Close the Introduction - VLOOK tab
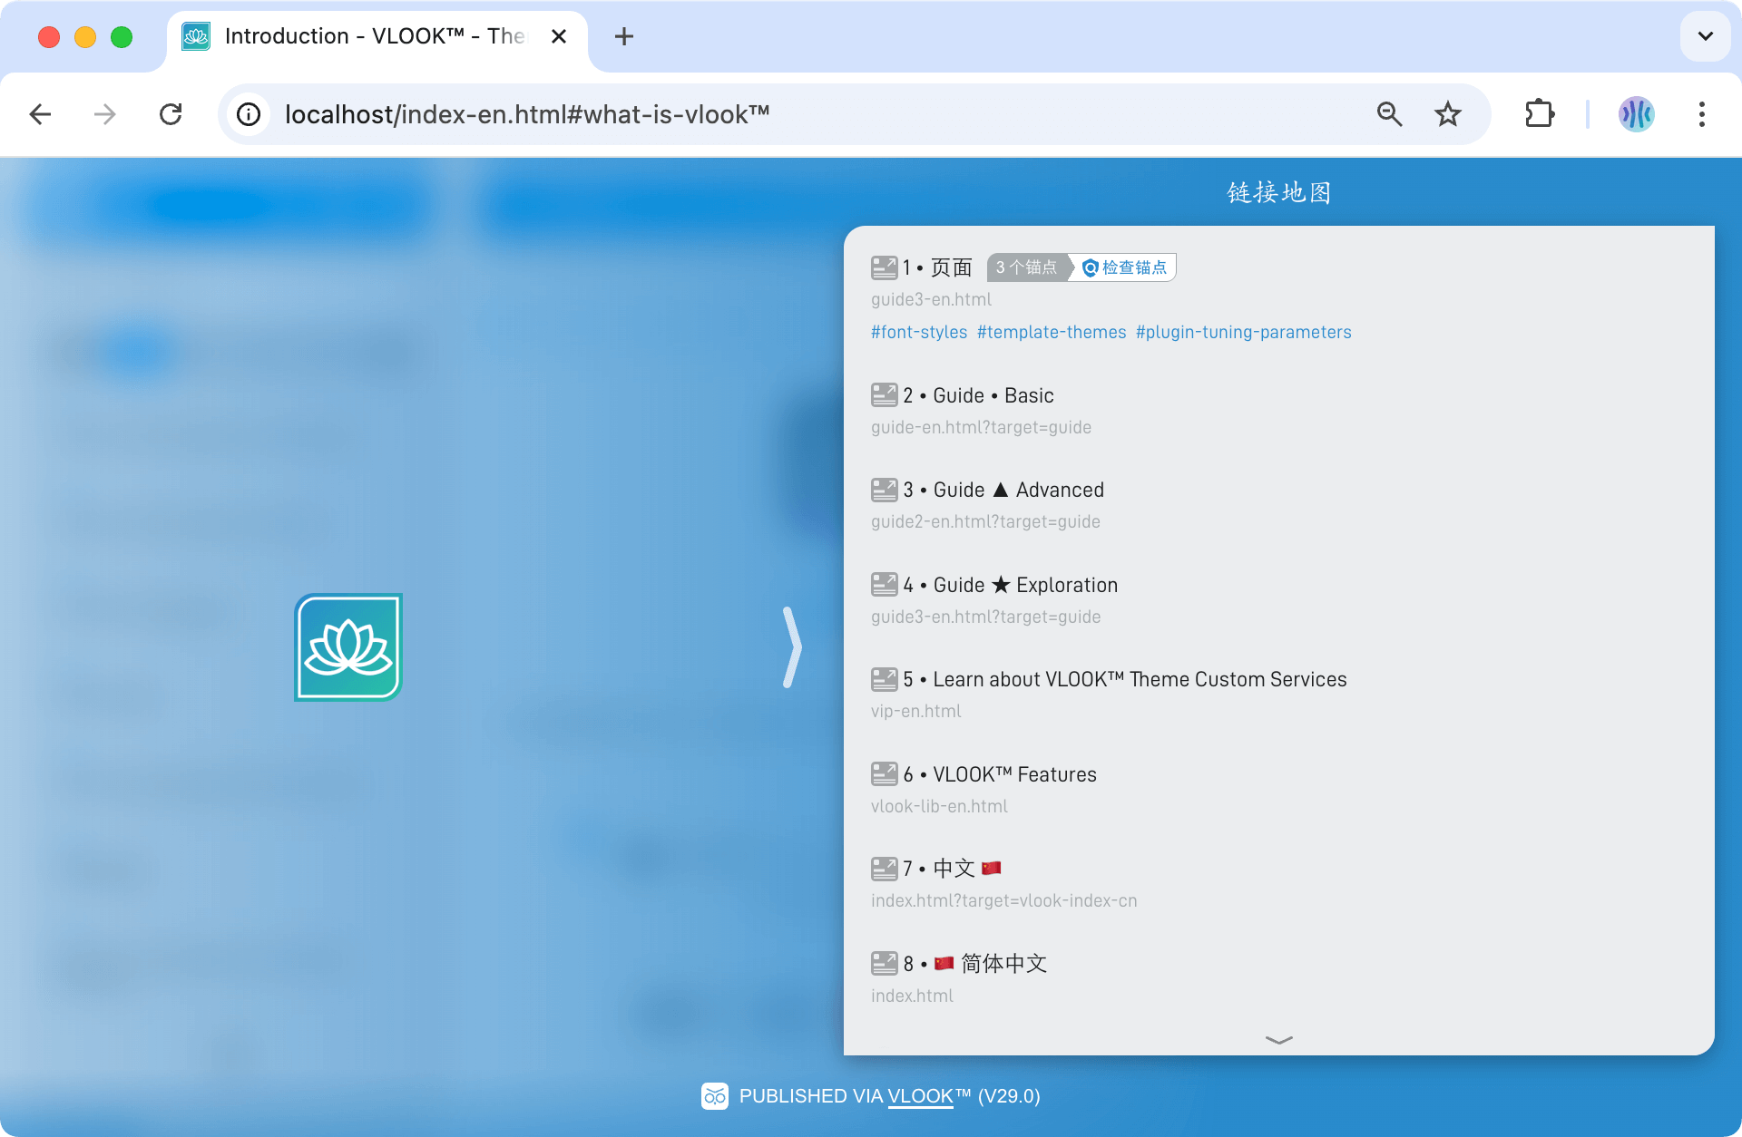This screenshot has height=1137, width=1742. click(x=559, y=36)
